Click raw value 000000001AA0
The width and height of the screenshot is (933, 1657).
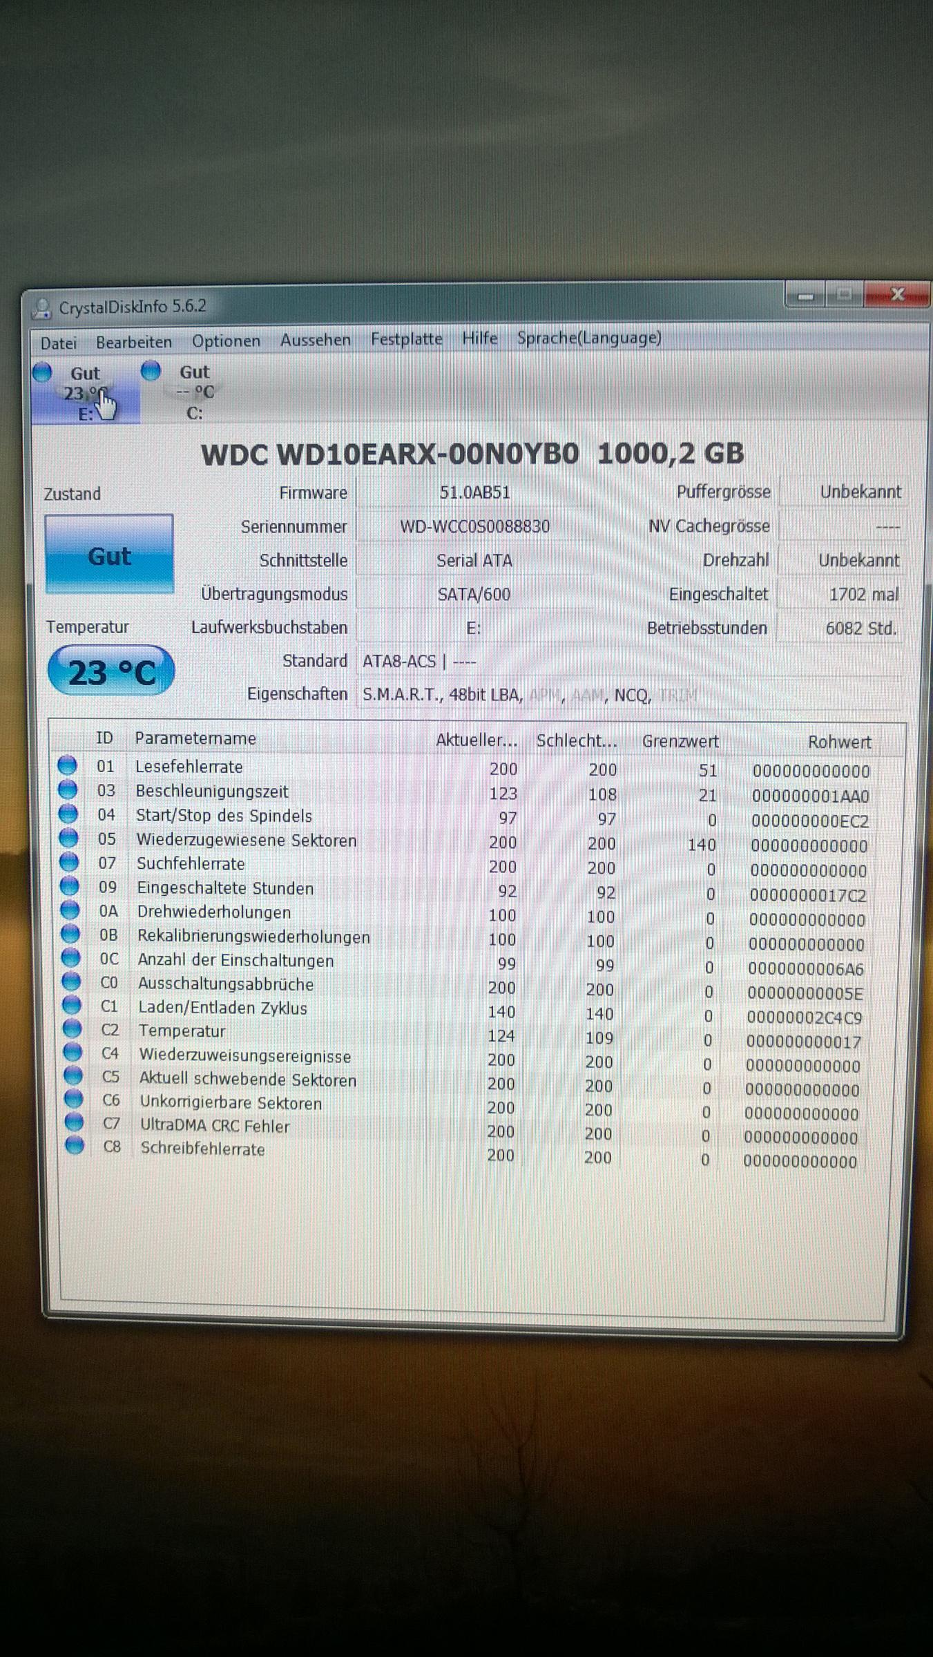click(x=810, y=796)
